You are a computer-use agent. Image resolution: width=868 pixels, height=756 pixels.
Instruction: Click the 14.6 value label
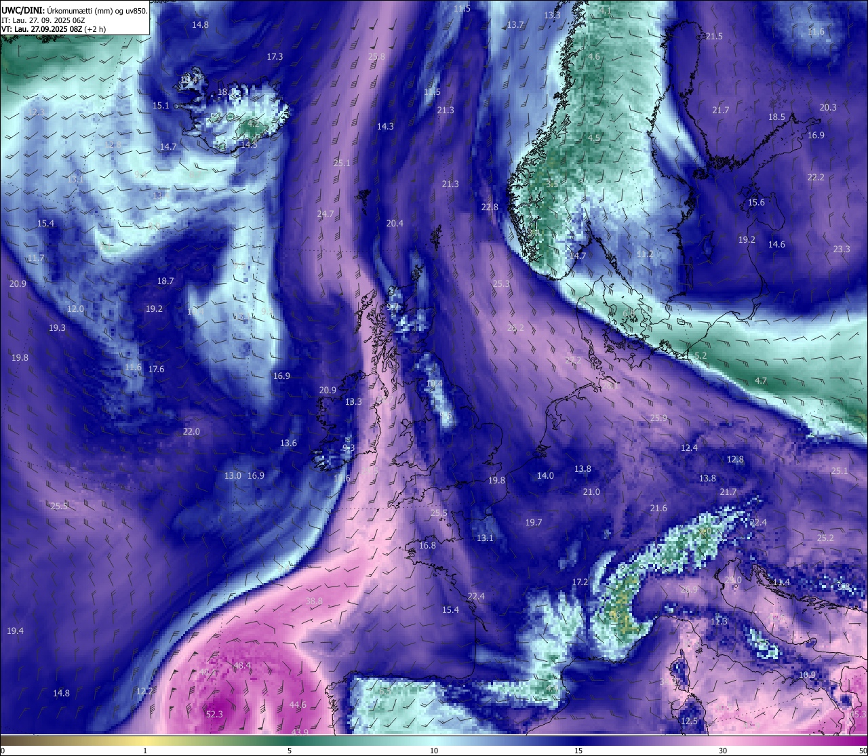[x=776, y=244]
